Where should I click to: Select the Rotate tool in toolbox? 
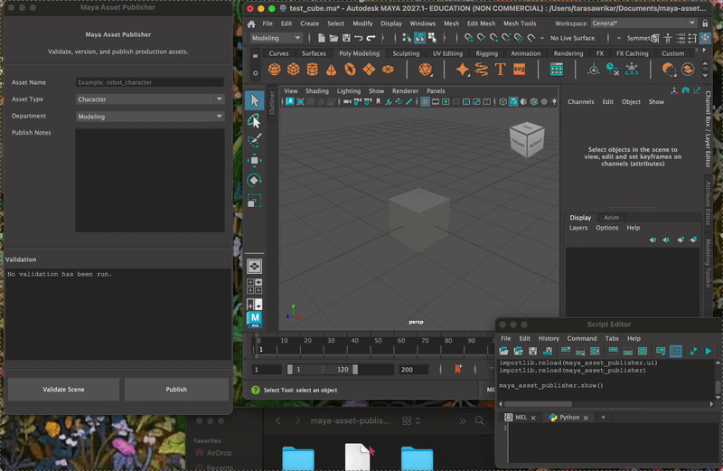255,181
